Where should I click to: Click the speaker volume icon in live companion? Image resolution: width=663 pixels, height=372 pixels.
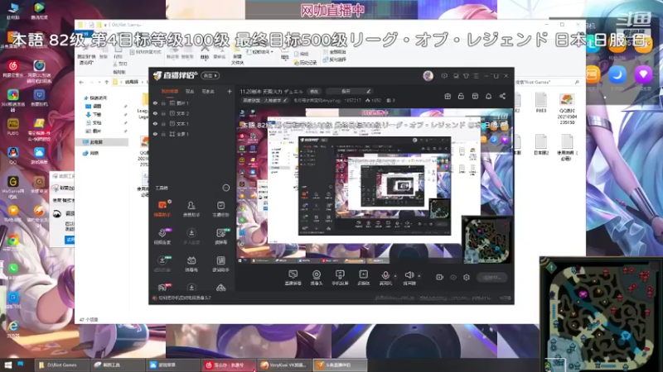pyautogui.click(x=409, y=275)
